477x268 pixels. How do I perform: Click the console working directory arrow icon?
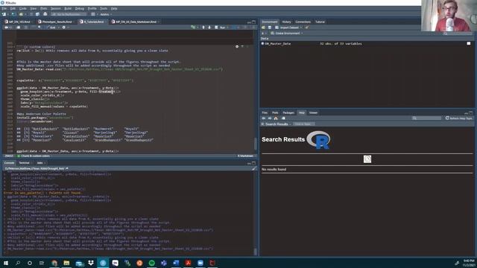point(67,168)
